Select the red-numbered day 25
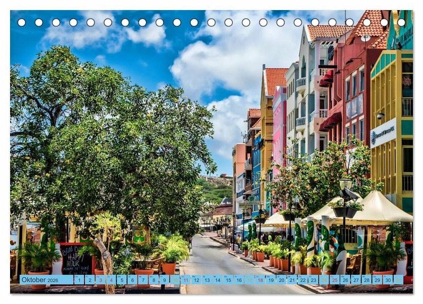Screen dimensions: 423x304 (335, 280)
